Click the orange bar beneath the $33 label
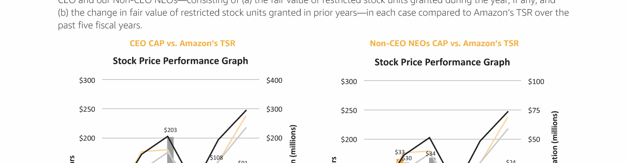This screenshot has width=626, height=163. 399,160
